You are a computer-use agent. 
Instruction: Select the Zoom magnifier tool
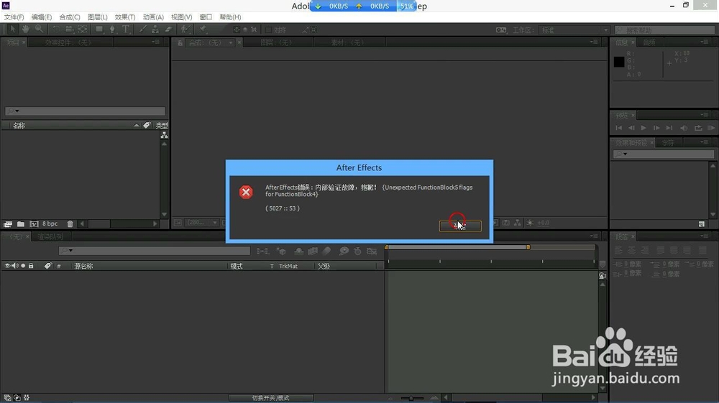40,29
